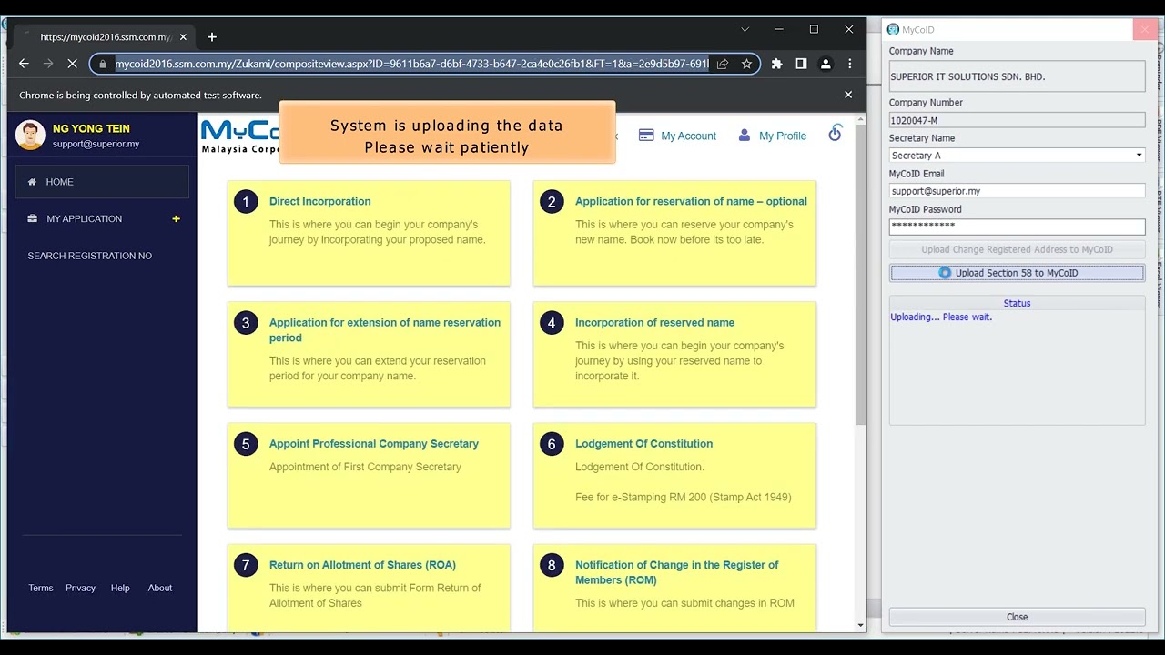Open the Terms footer link
1165x655 pixels.
(x=41, y=588)
